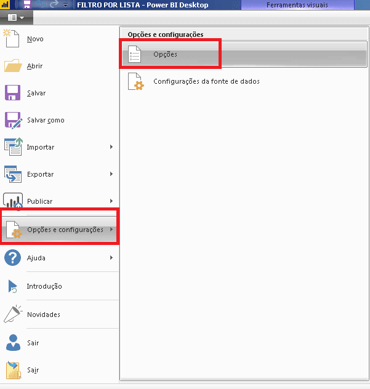
Task: Expand the Ajuda submenu arrow
Action: 111,258
